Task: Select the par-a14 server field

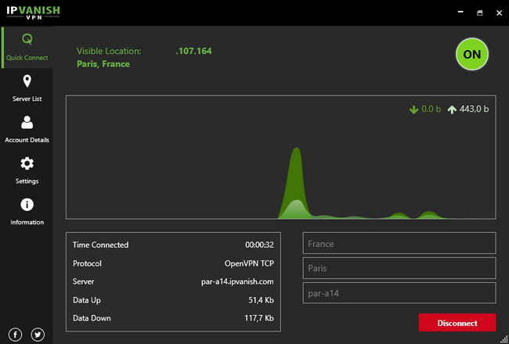Action: [399, 293]
